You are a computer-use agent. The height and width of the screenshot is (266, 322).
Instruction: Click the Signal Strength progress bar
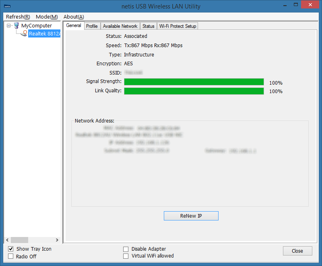pos(194,81)
